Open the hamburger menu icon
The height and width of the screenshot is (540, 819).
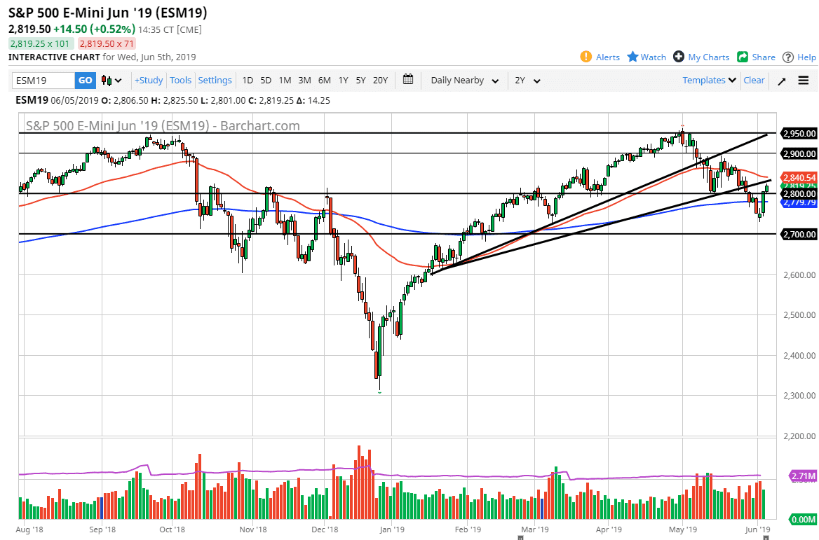coord(804,81)
